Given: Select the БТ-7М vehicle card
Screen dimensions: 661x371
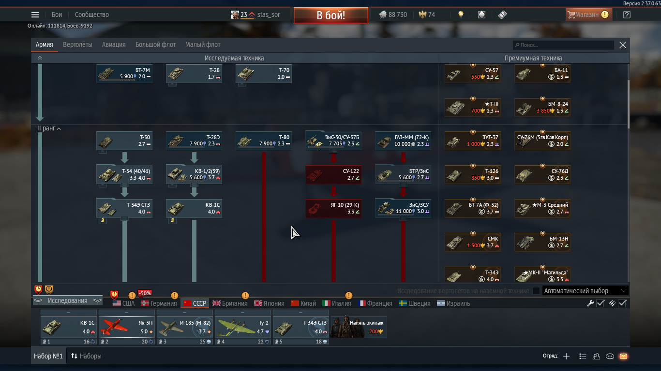Looking at the screenshot, I should (124, 73).
